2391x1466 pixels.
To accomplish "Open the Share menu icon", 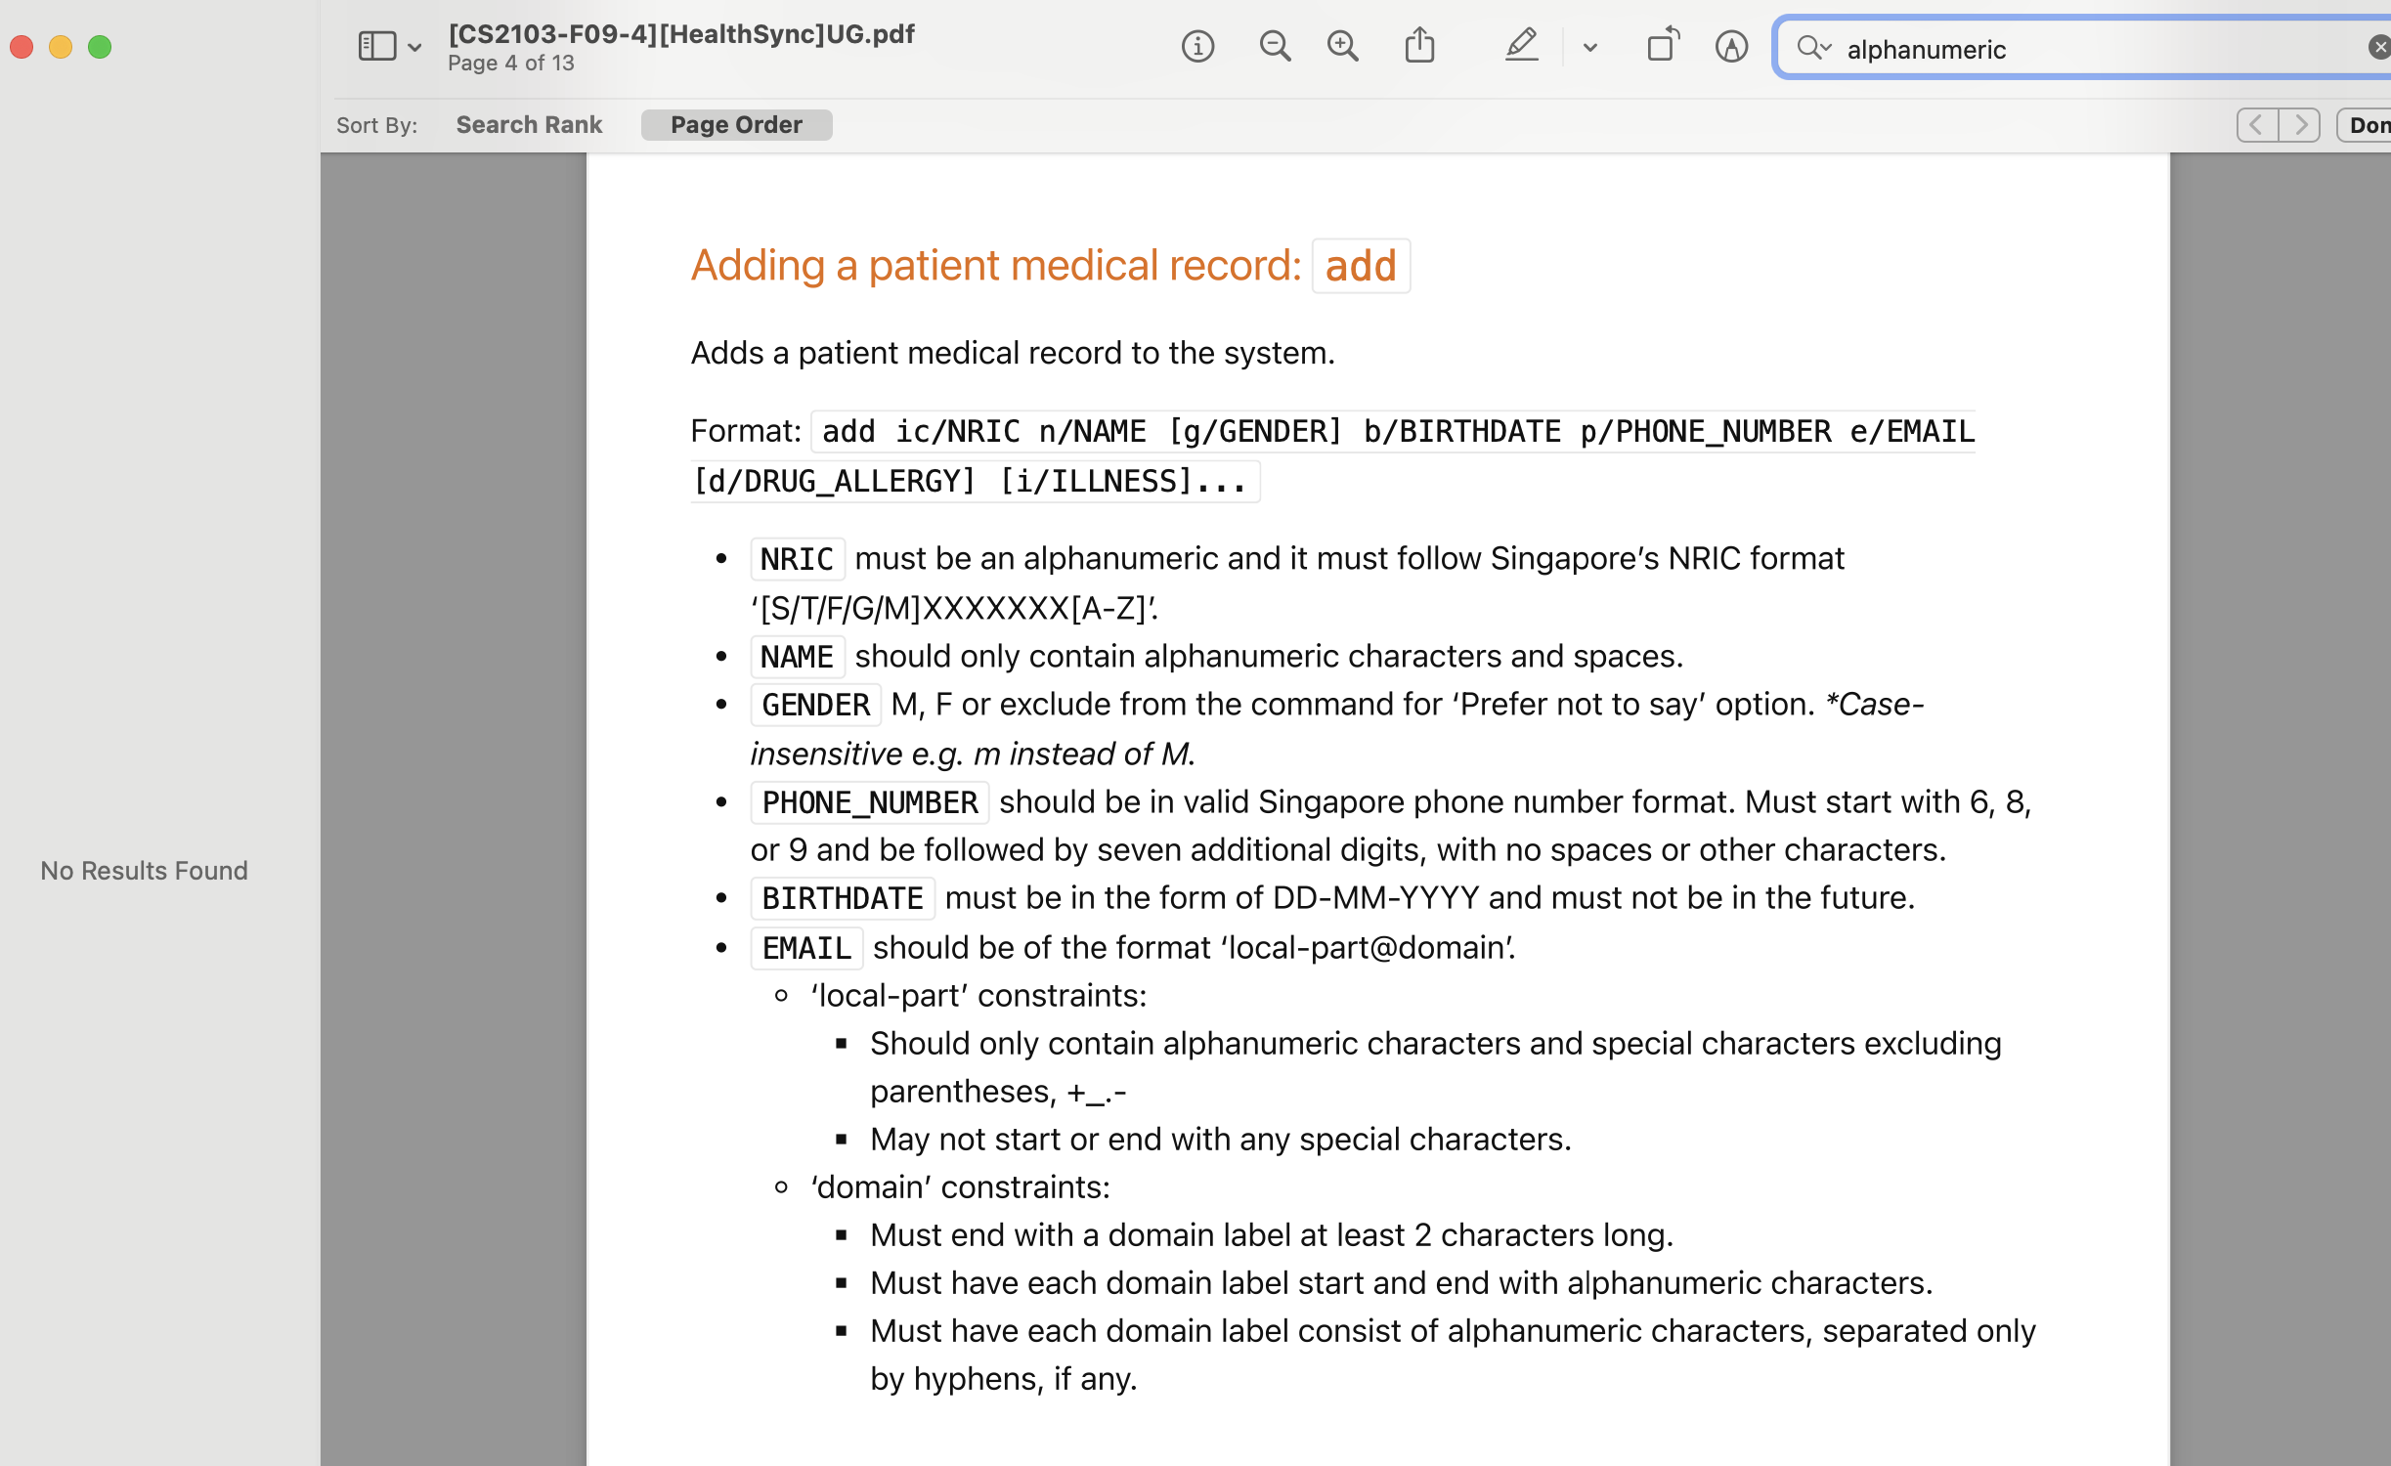I will coord(1419,46).
